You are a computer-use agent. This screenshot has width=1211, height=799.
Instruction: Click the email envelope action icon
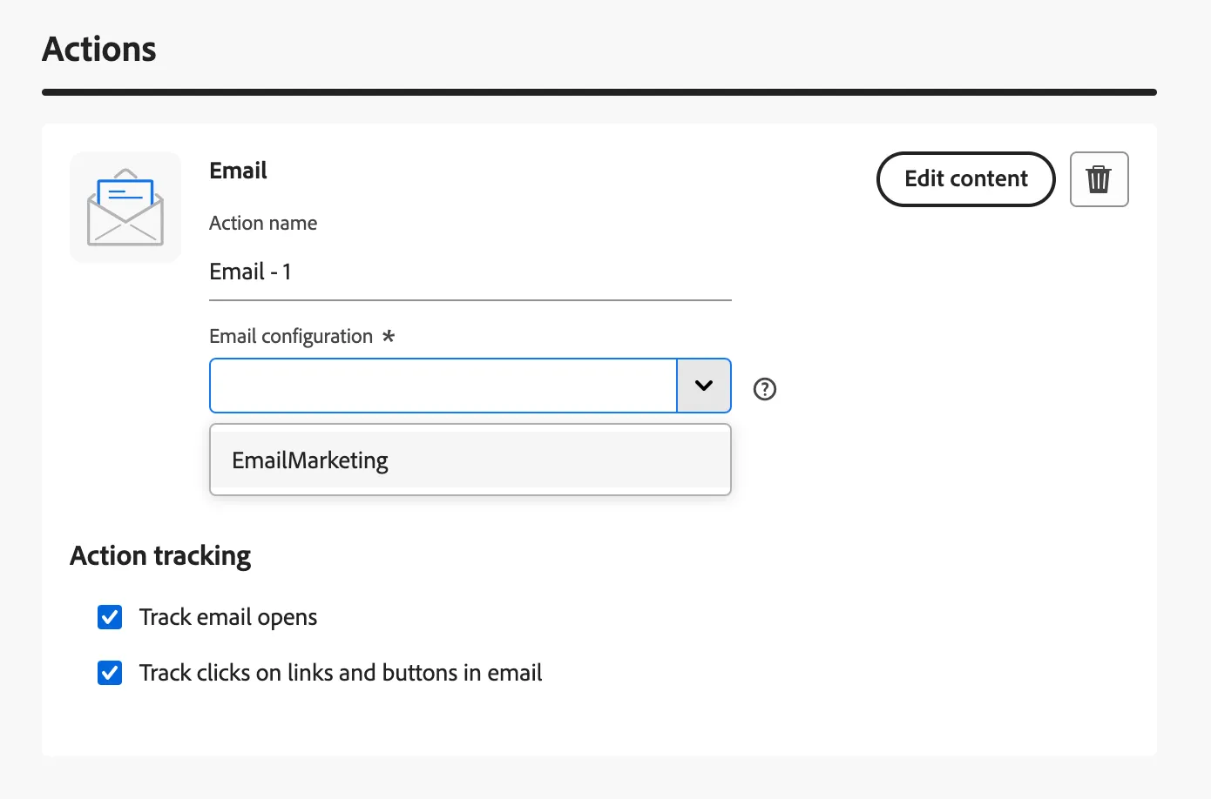(x=125, y=207)
